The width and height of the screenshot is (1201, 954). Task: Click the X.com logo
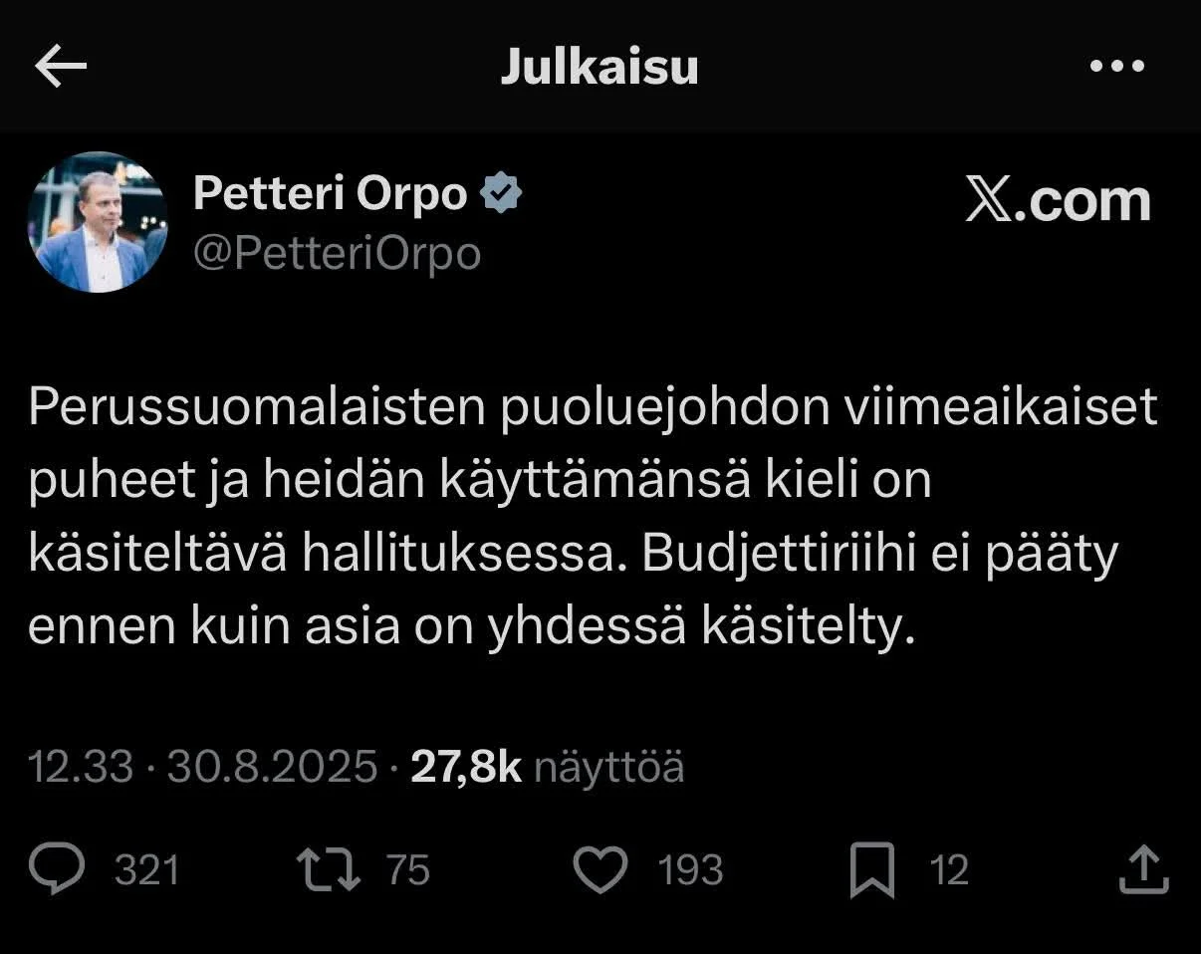1058,202
